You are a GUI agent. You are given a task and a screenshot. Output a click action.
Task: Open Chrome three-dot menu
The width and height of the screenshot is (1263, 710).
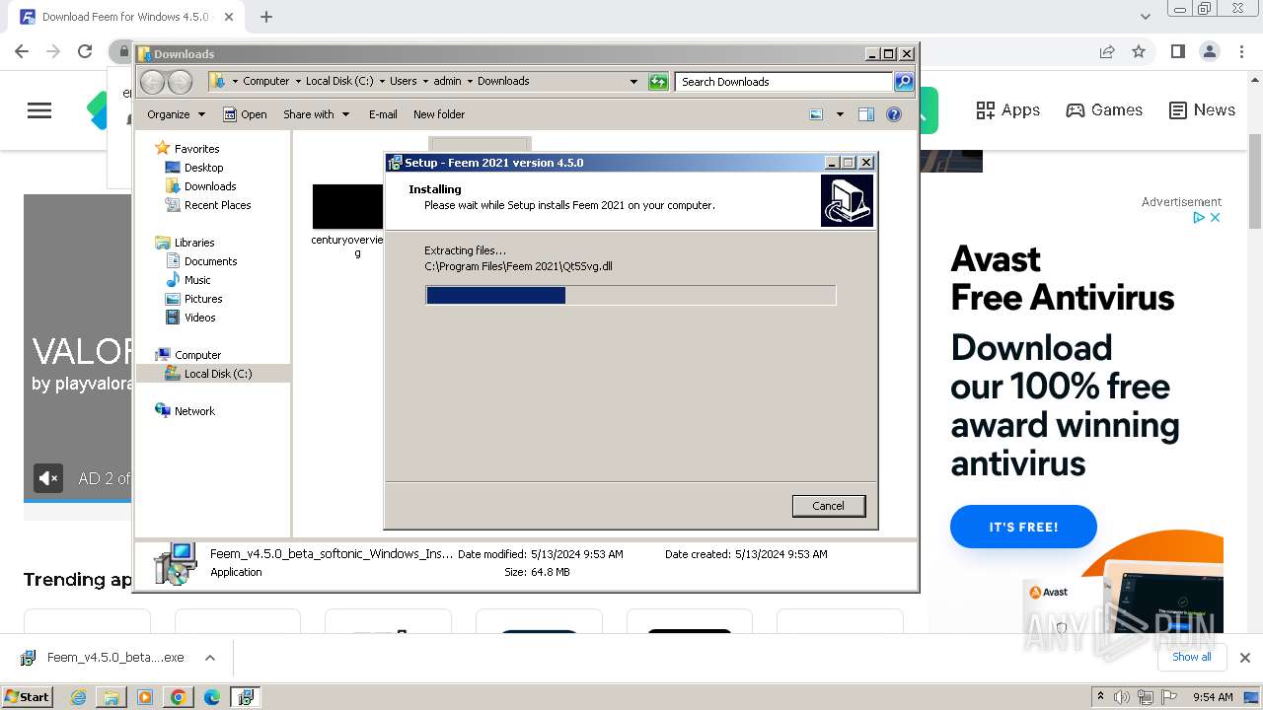click(x=1242, y=51)
